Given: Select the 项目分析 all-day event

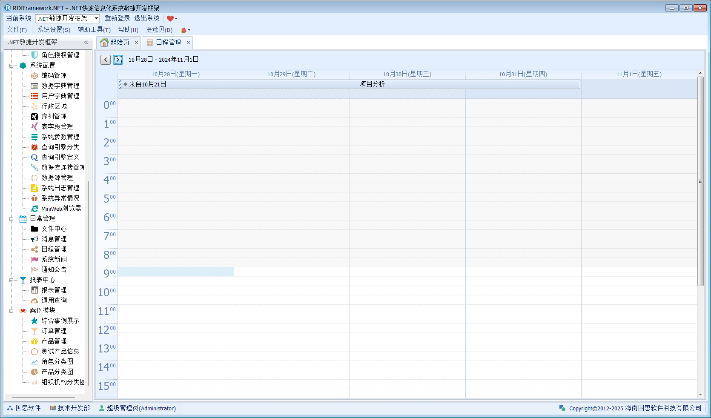Looking at the screenshot, I should point(372,84).
